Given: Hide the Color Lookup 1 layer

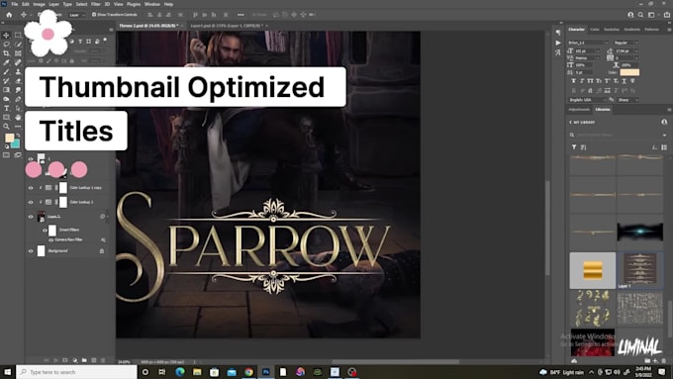Looking at the screenshot, I should tap(31, 202).
